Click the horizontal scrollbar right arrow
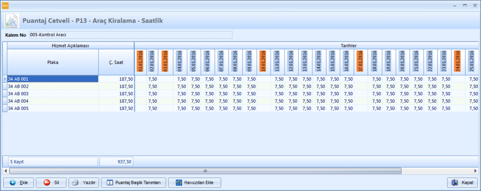481x191 pixels. pyautogui.click(x=477, y=171)
